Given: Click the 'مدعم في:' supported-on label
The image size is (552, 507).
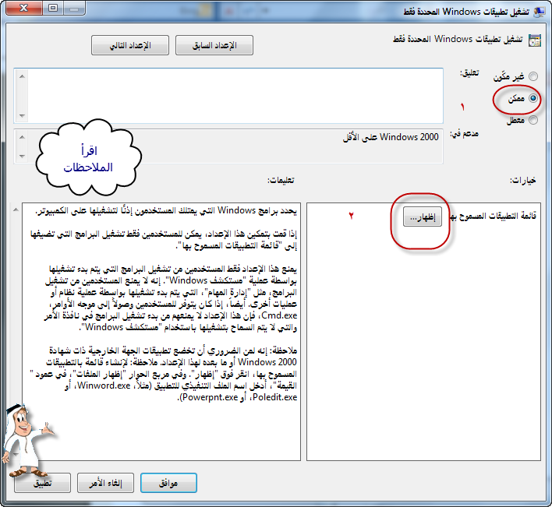Looking at the screenshot, I should point(464,134).
